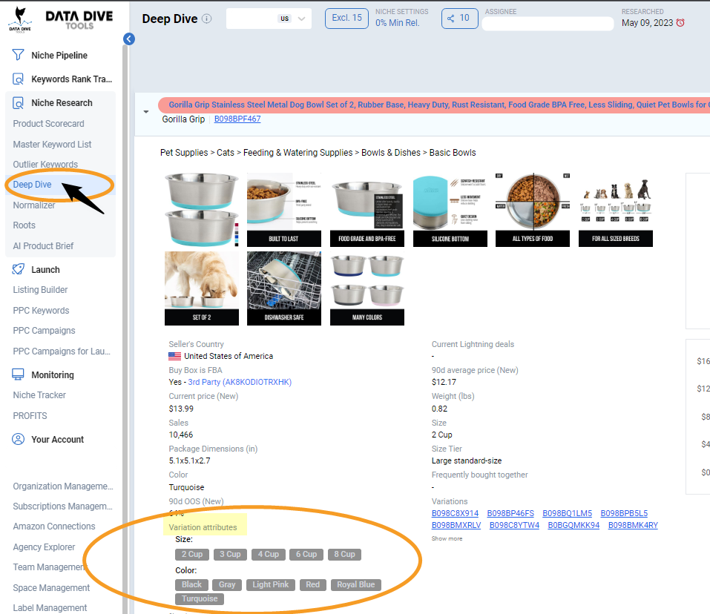Open Niche Tracker

tap(39, 395)
